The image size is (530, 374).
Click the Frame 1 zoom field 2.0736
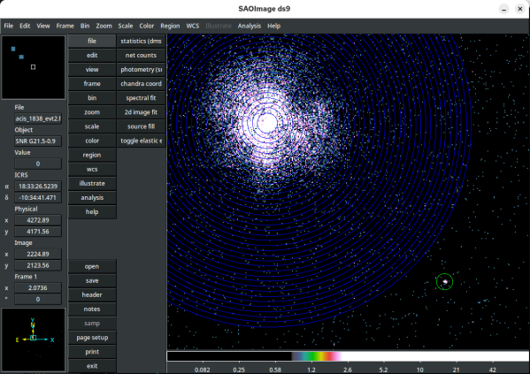pyautogui.click(x=38, y=288)
